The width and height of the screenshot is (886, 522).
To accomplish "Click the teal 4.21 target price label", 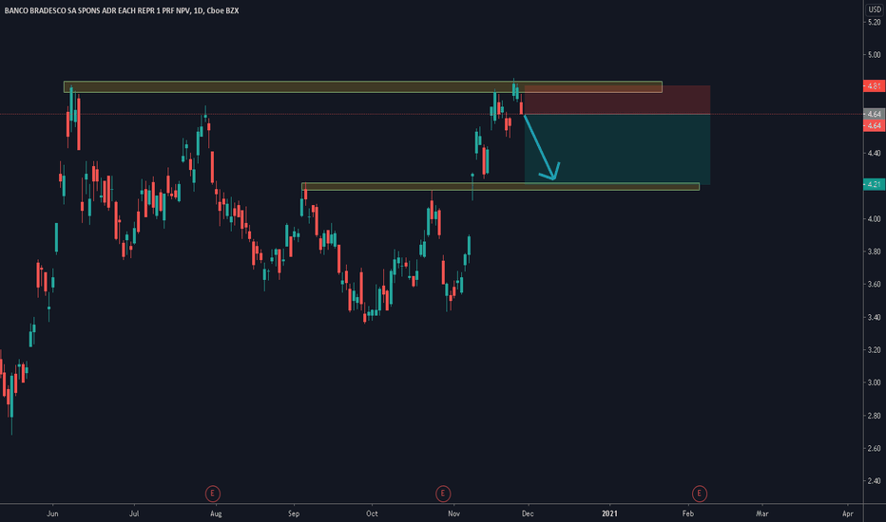I will [x=875, y=184].
